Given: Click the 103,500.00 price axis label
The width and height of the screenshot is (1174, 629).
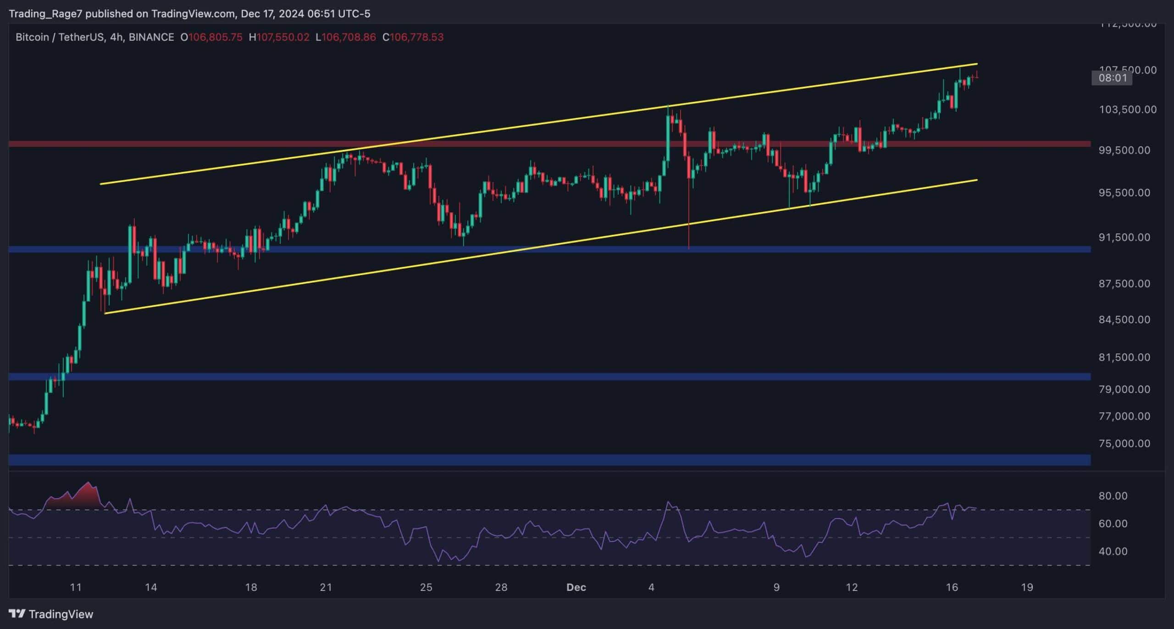Looking at the screenshot, I should point(1128,110).
